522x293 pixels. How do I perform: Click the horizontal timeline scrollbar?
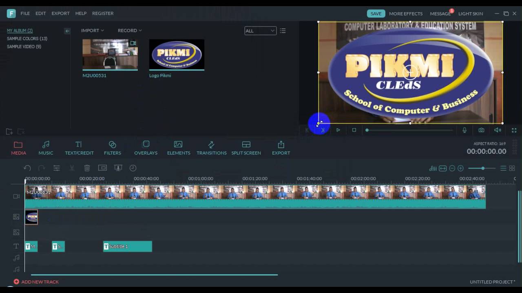pos(154,275)
